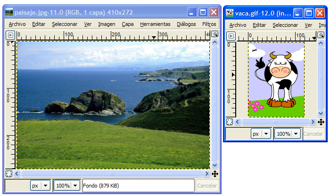Click the vaca.gif title bar image icon
Screen dimensions: 330x196
(230, 12)
